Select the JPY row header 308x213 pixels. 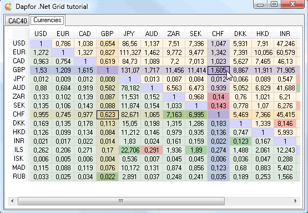click(x=19, y=79)
